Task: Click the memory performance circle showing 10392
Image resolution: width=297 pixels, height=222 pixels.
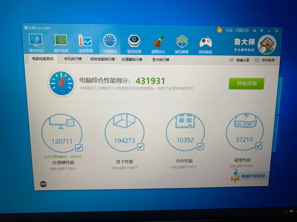Action: coord(185,132)
